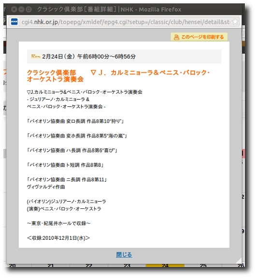Select day 23 in calendar row

click(127, 265)
